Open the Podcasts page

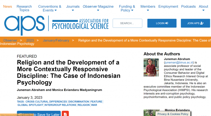[188, 6]
